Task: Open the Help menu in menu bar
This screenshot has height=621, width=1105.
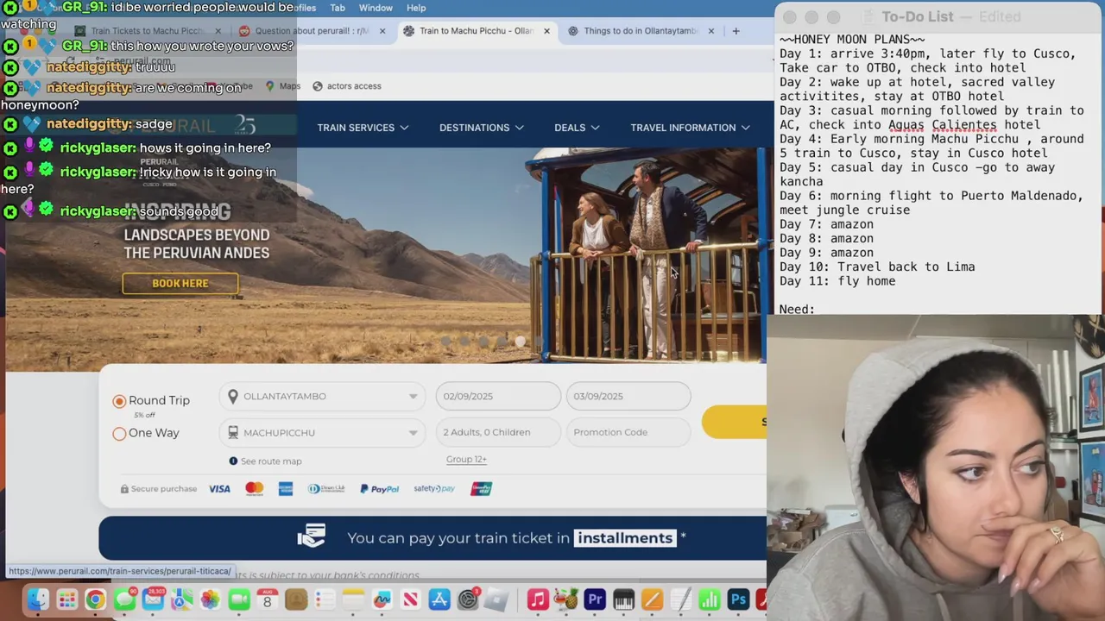Action: click(x=416, y=8)
